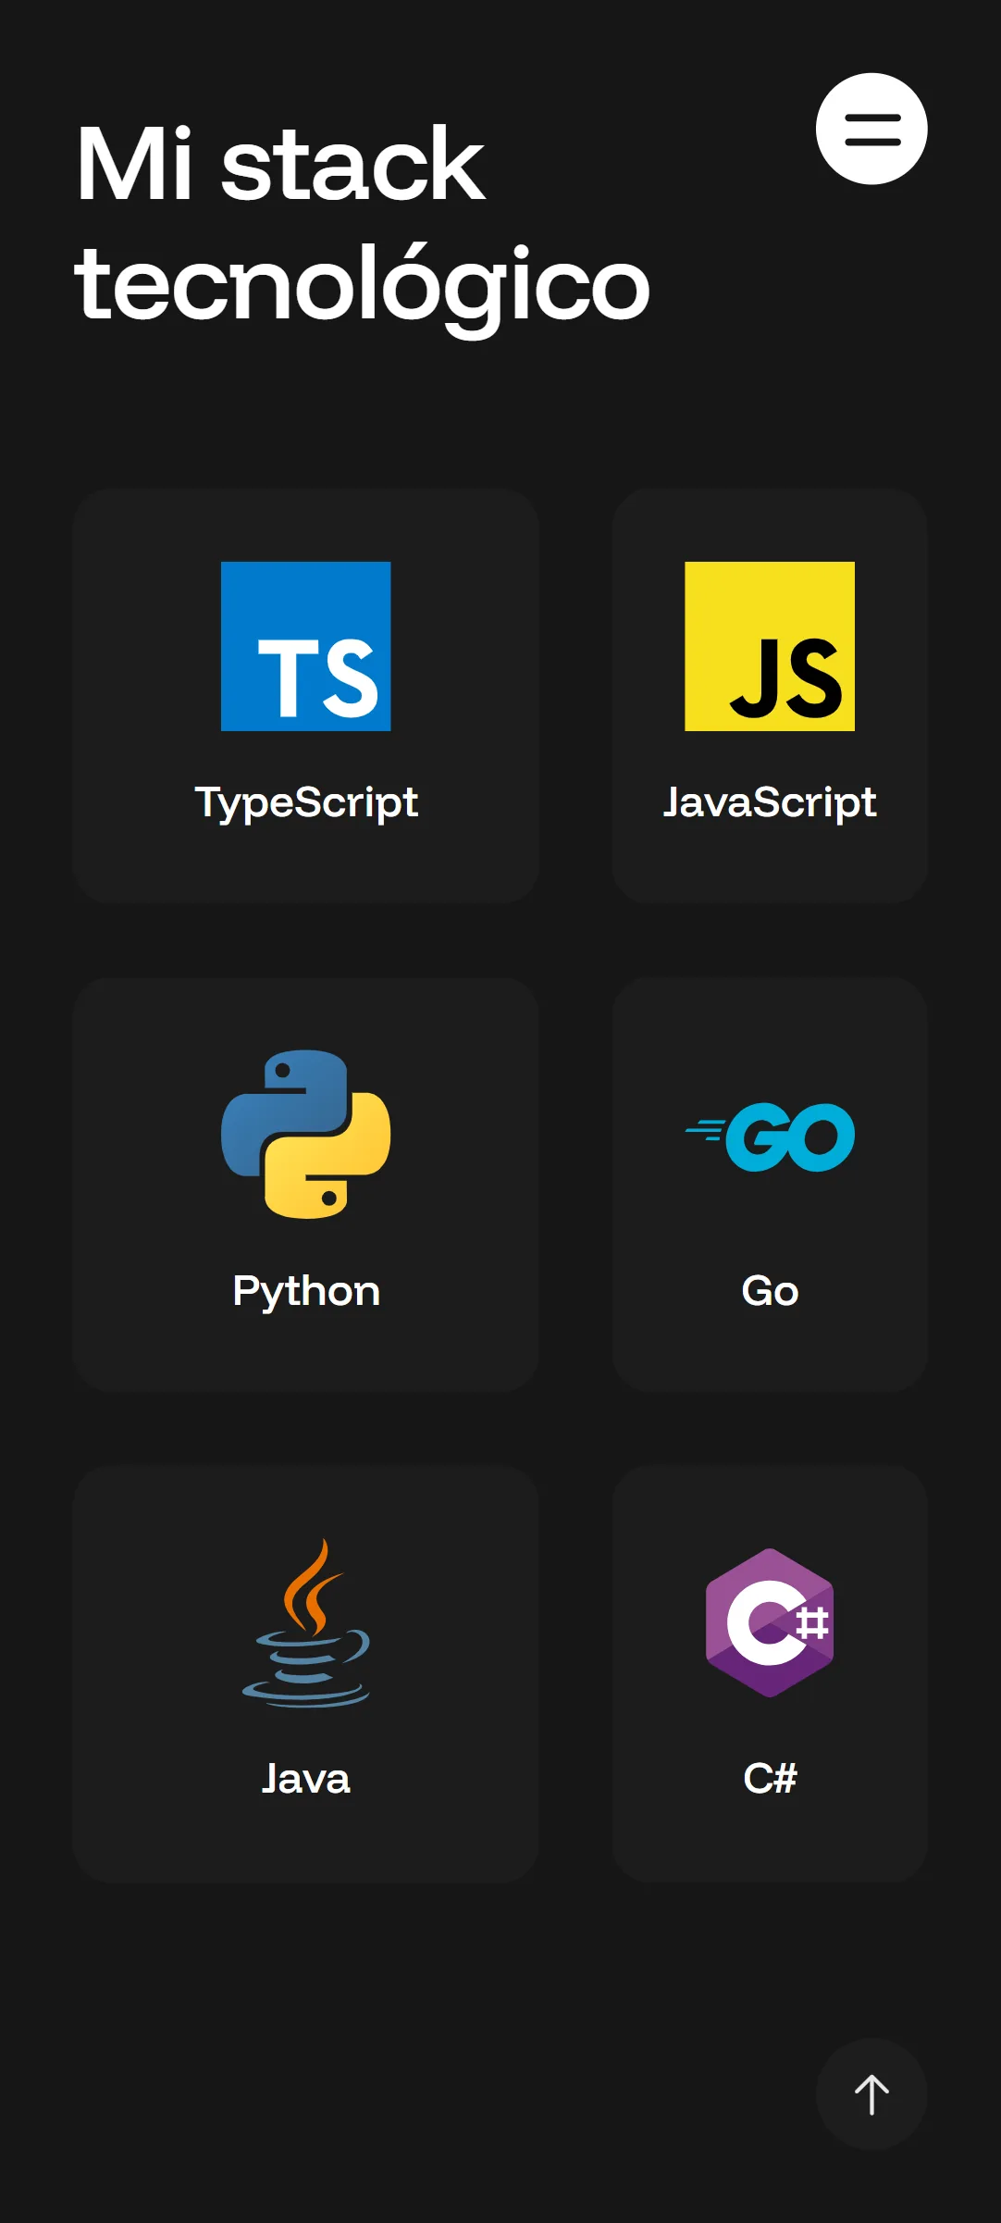1001x2223 pixels.
Task: Click the "C#" label text
Action: (x=770, y=1779)
